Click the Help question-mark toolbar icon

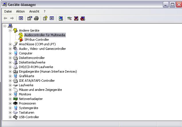45,18
